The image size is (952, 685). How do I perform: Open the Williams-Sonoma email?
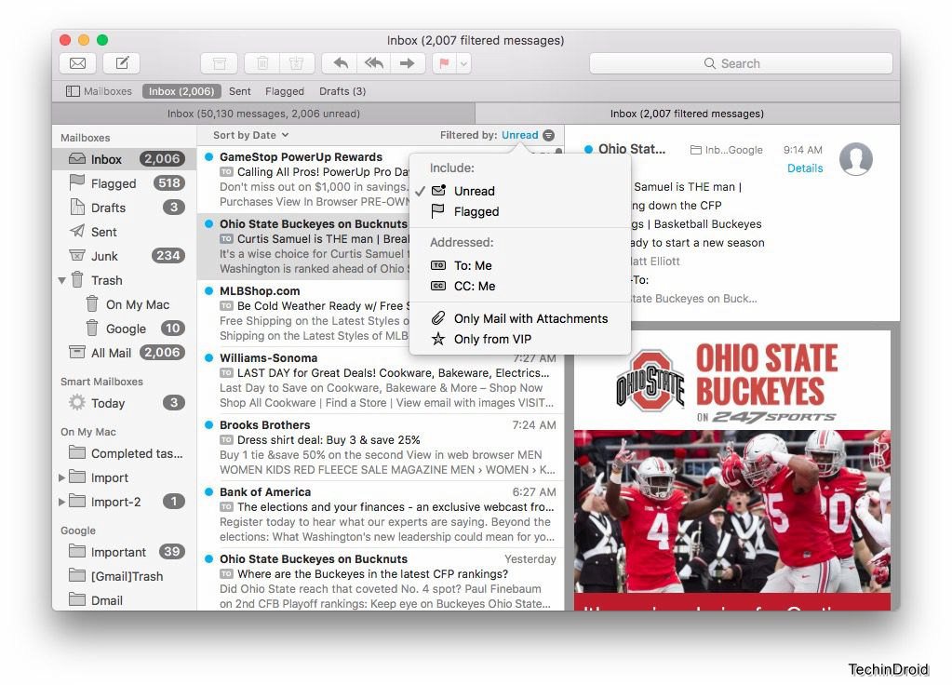click(381, 380)
